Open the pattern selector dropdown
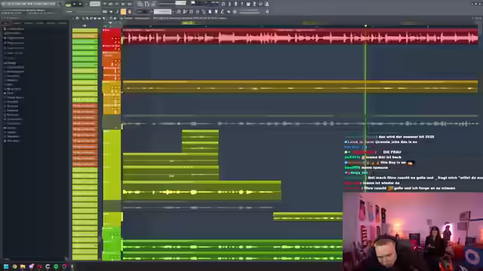This screenshot has height=271, width=483. pos(162,12)
